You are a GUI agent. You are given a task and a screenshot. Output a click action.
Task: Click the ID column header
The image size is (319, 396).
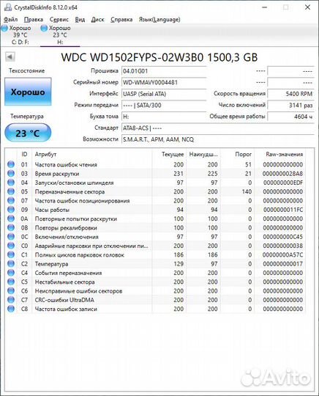point(24,154)
